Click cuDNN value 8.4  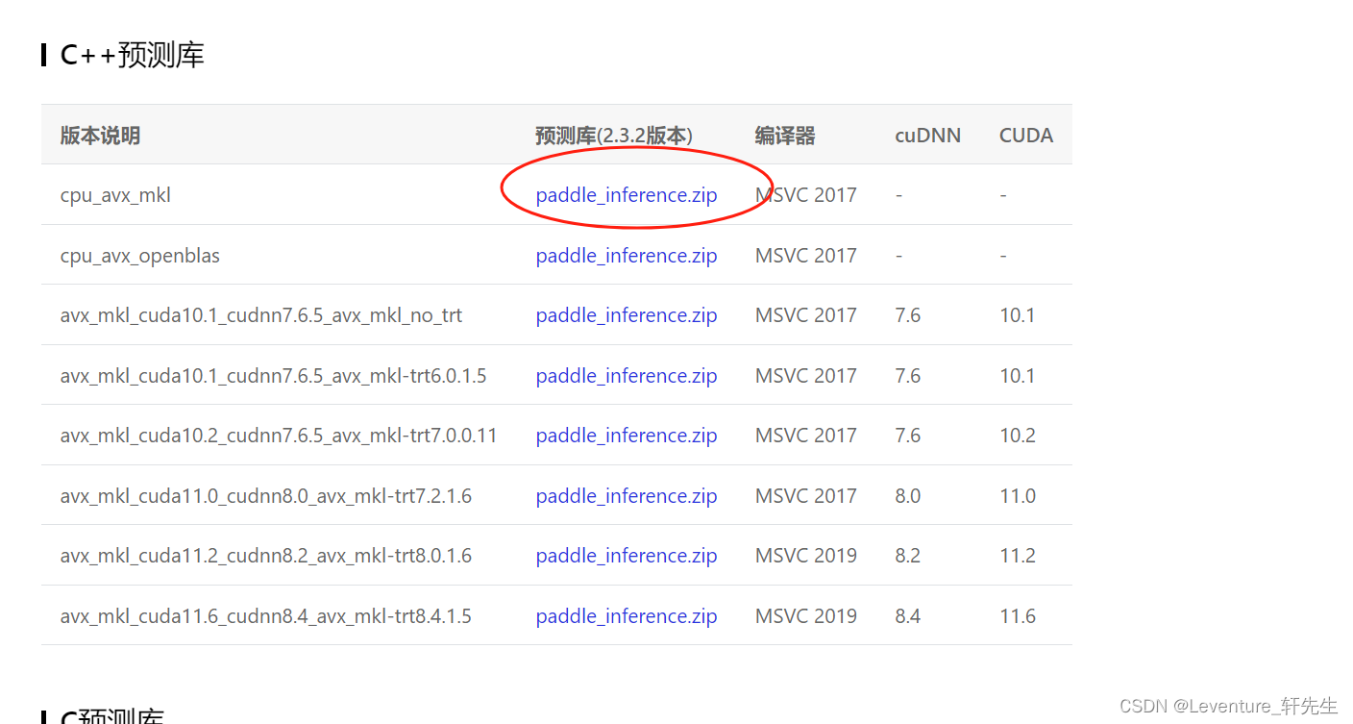pos(908,616)
